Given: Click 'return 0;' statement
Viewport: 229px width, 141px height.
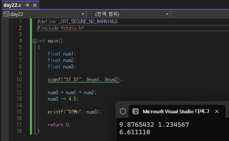Looking at the screenshot, I should pos(59,125).
